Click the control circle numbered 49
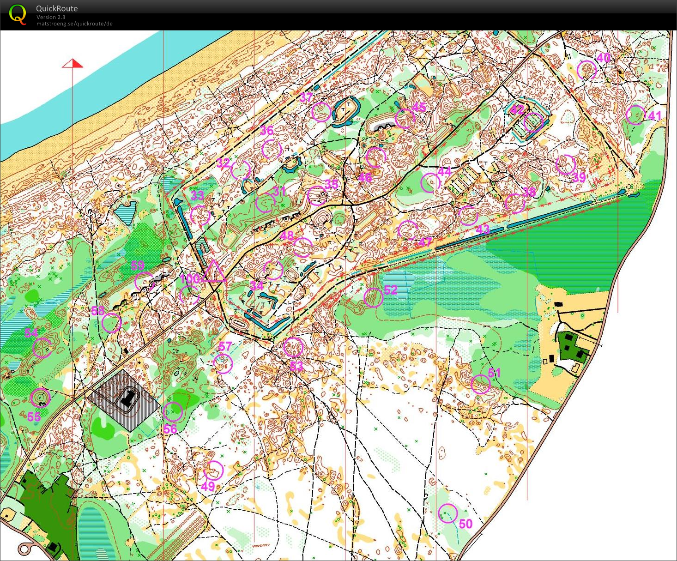 213,471
